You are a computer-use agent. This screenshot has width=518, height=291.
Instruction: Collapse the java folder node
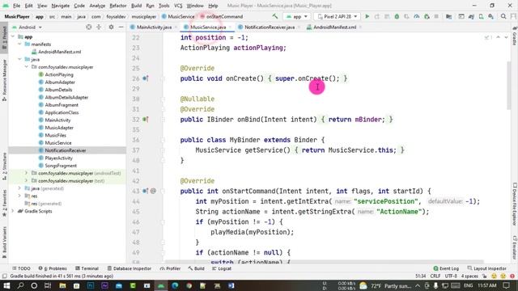tap(19, 59)
